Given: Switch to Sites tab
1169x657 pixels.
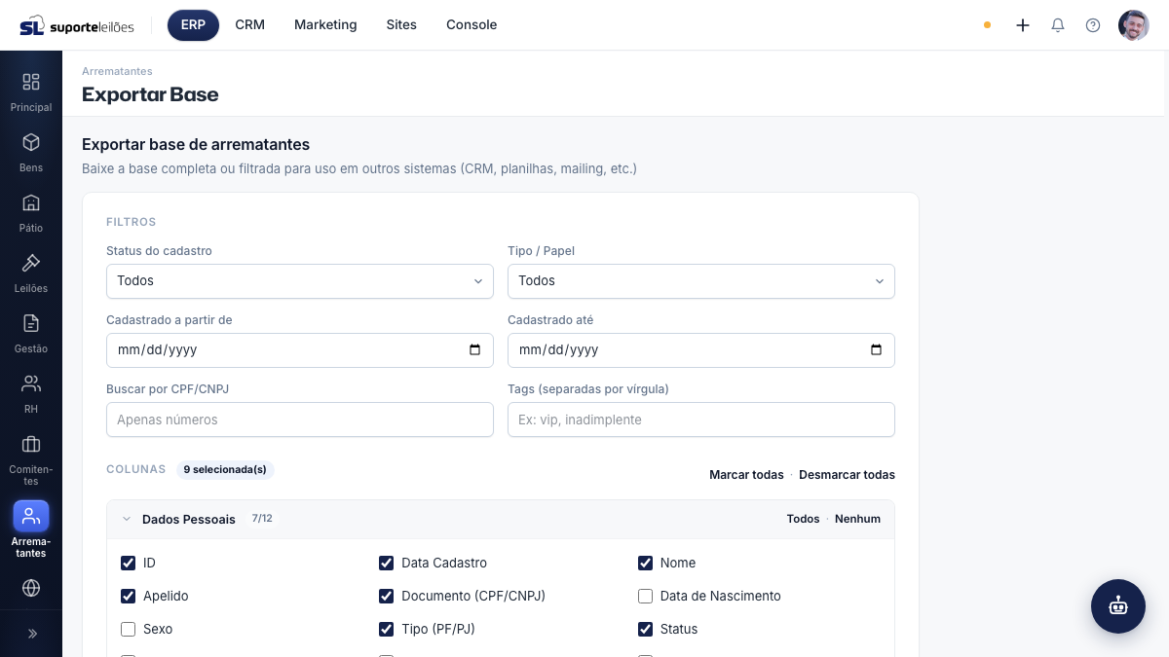Looking at the screenshot, I should point(401,25).
